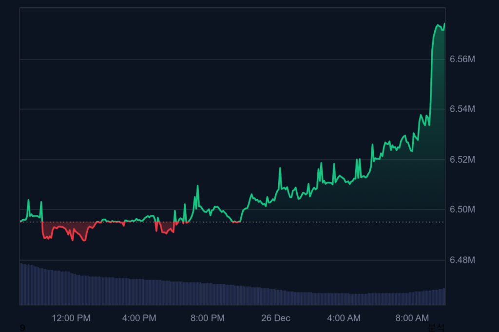Click the 8:00 AM time axis label
Viewport: 499px width, 332px height.
pyautogui.click(x=412, y=318)
